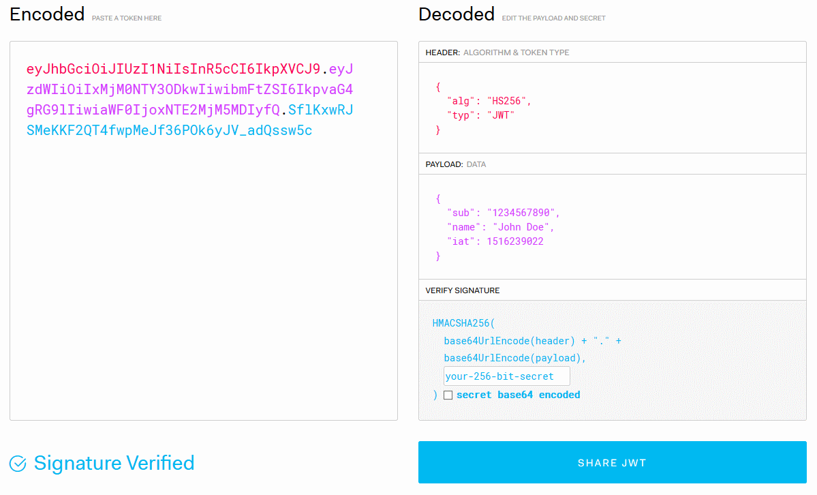
Task: Focus the your-256-bit-secret input field
Action: pyautogui.click(x=506, y=376)
